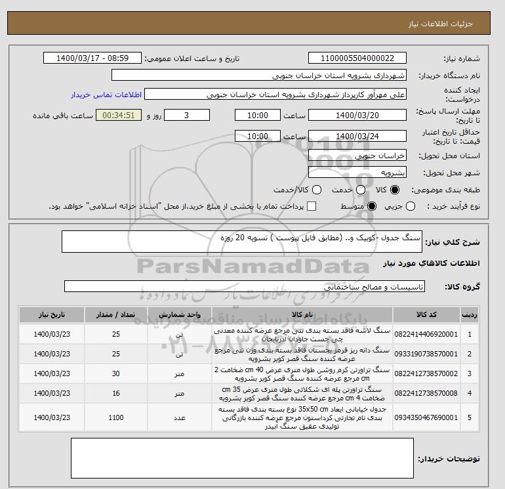Image resolution: width=505 pixels, height=489 pixels.
Task: Click product code 0933190738570001
Action: point(426,354)
